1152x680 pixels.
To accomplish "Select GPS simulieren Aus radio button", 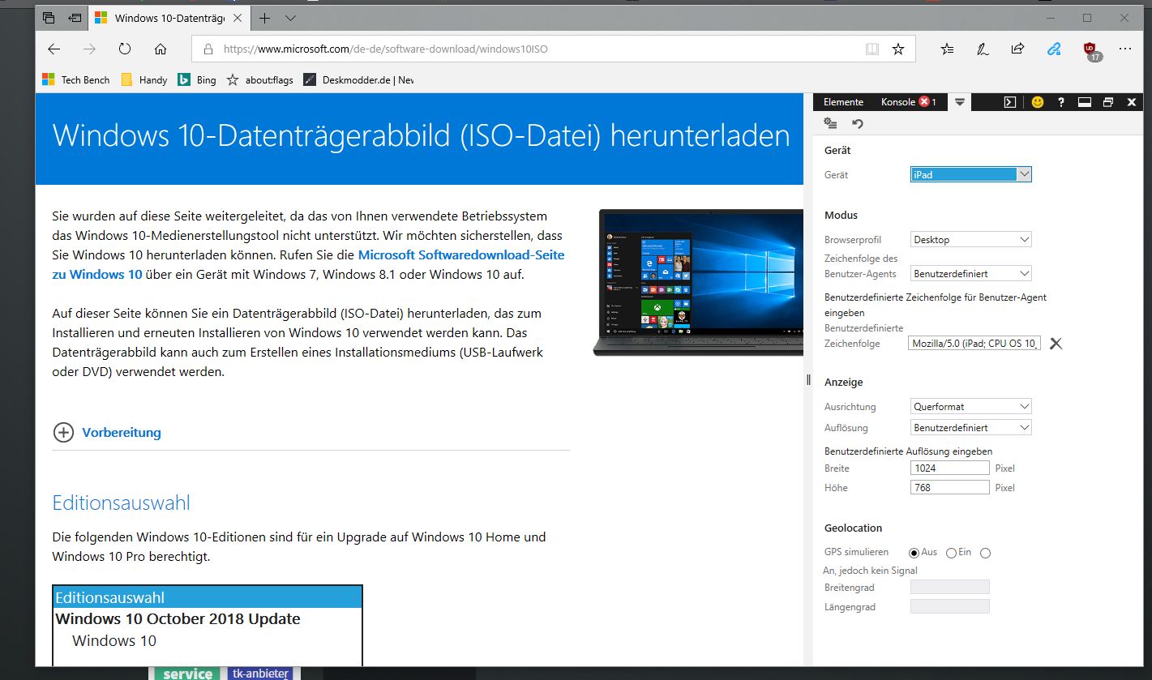I will point(914,553).
